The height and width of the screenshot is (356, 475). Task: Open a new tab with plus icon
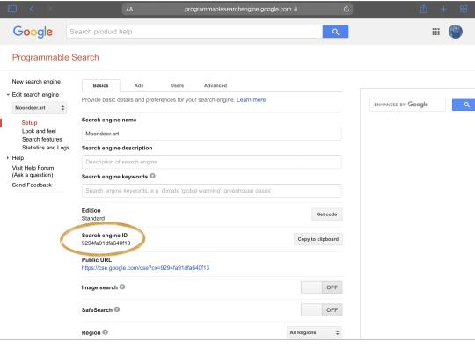click(443, 9)
